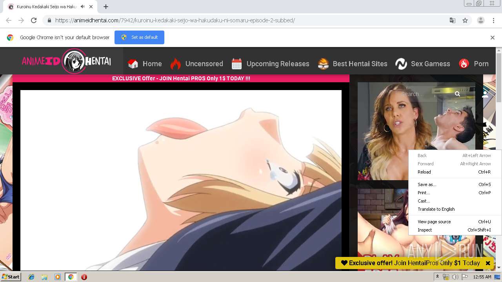Show hidden tray icons arrow
The width and height of the screenshot is (502, 282).
[437, 277]
